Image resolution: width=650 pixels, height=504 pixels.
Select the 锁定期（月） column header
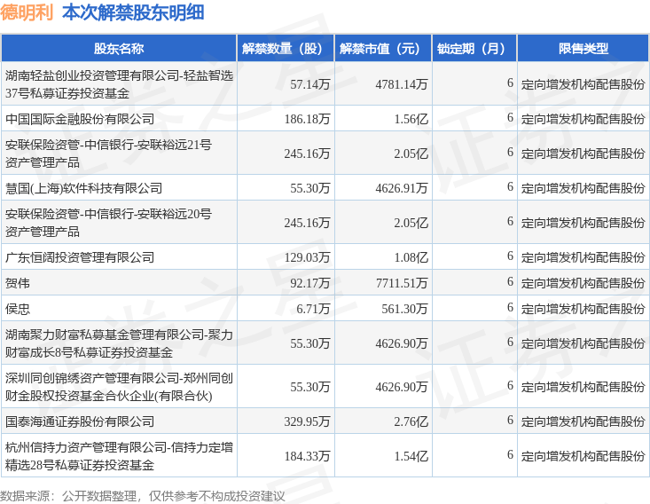click(474, 49)
